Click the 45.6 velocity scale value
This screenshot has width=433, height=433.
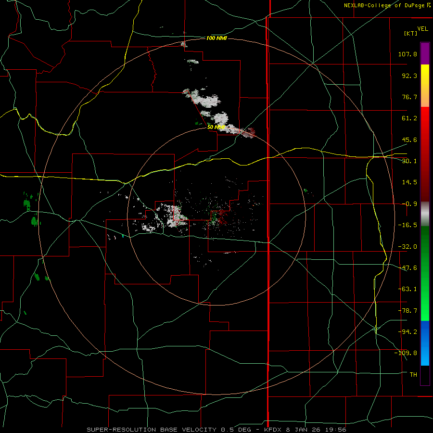(x=409, y=140)
